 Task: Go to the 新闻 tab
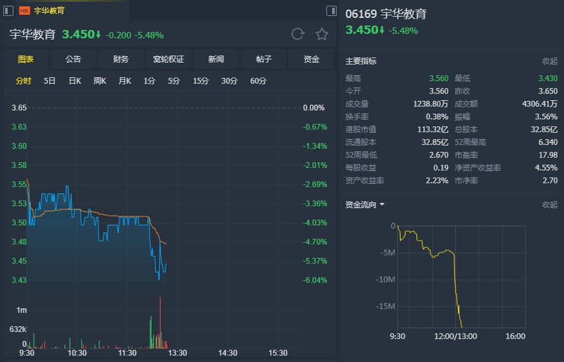[x=216, y=59]
